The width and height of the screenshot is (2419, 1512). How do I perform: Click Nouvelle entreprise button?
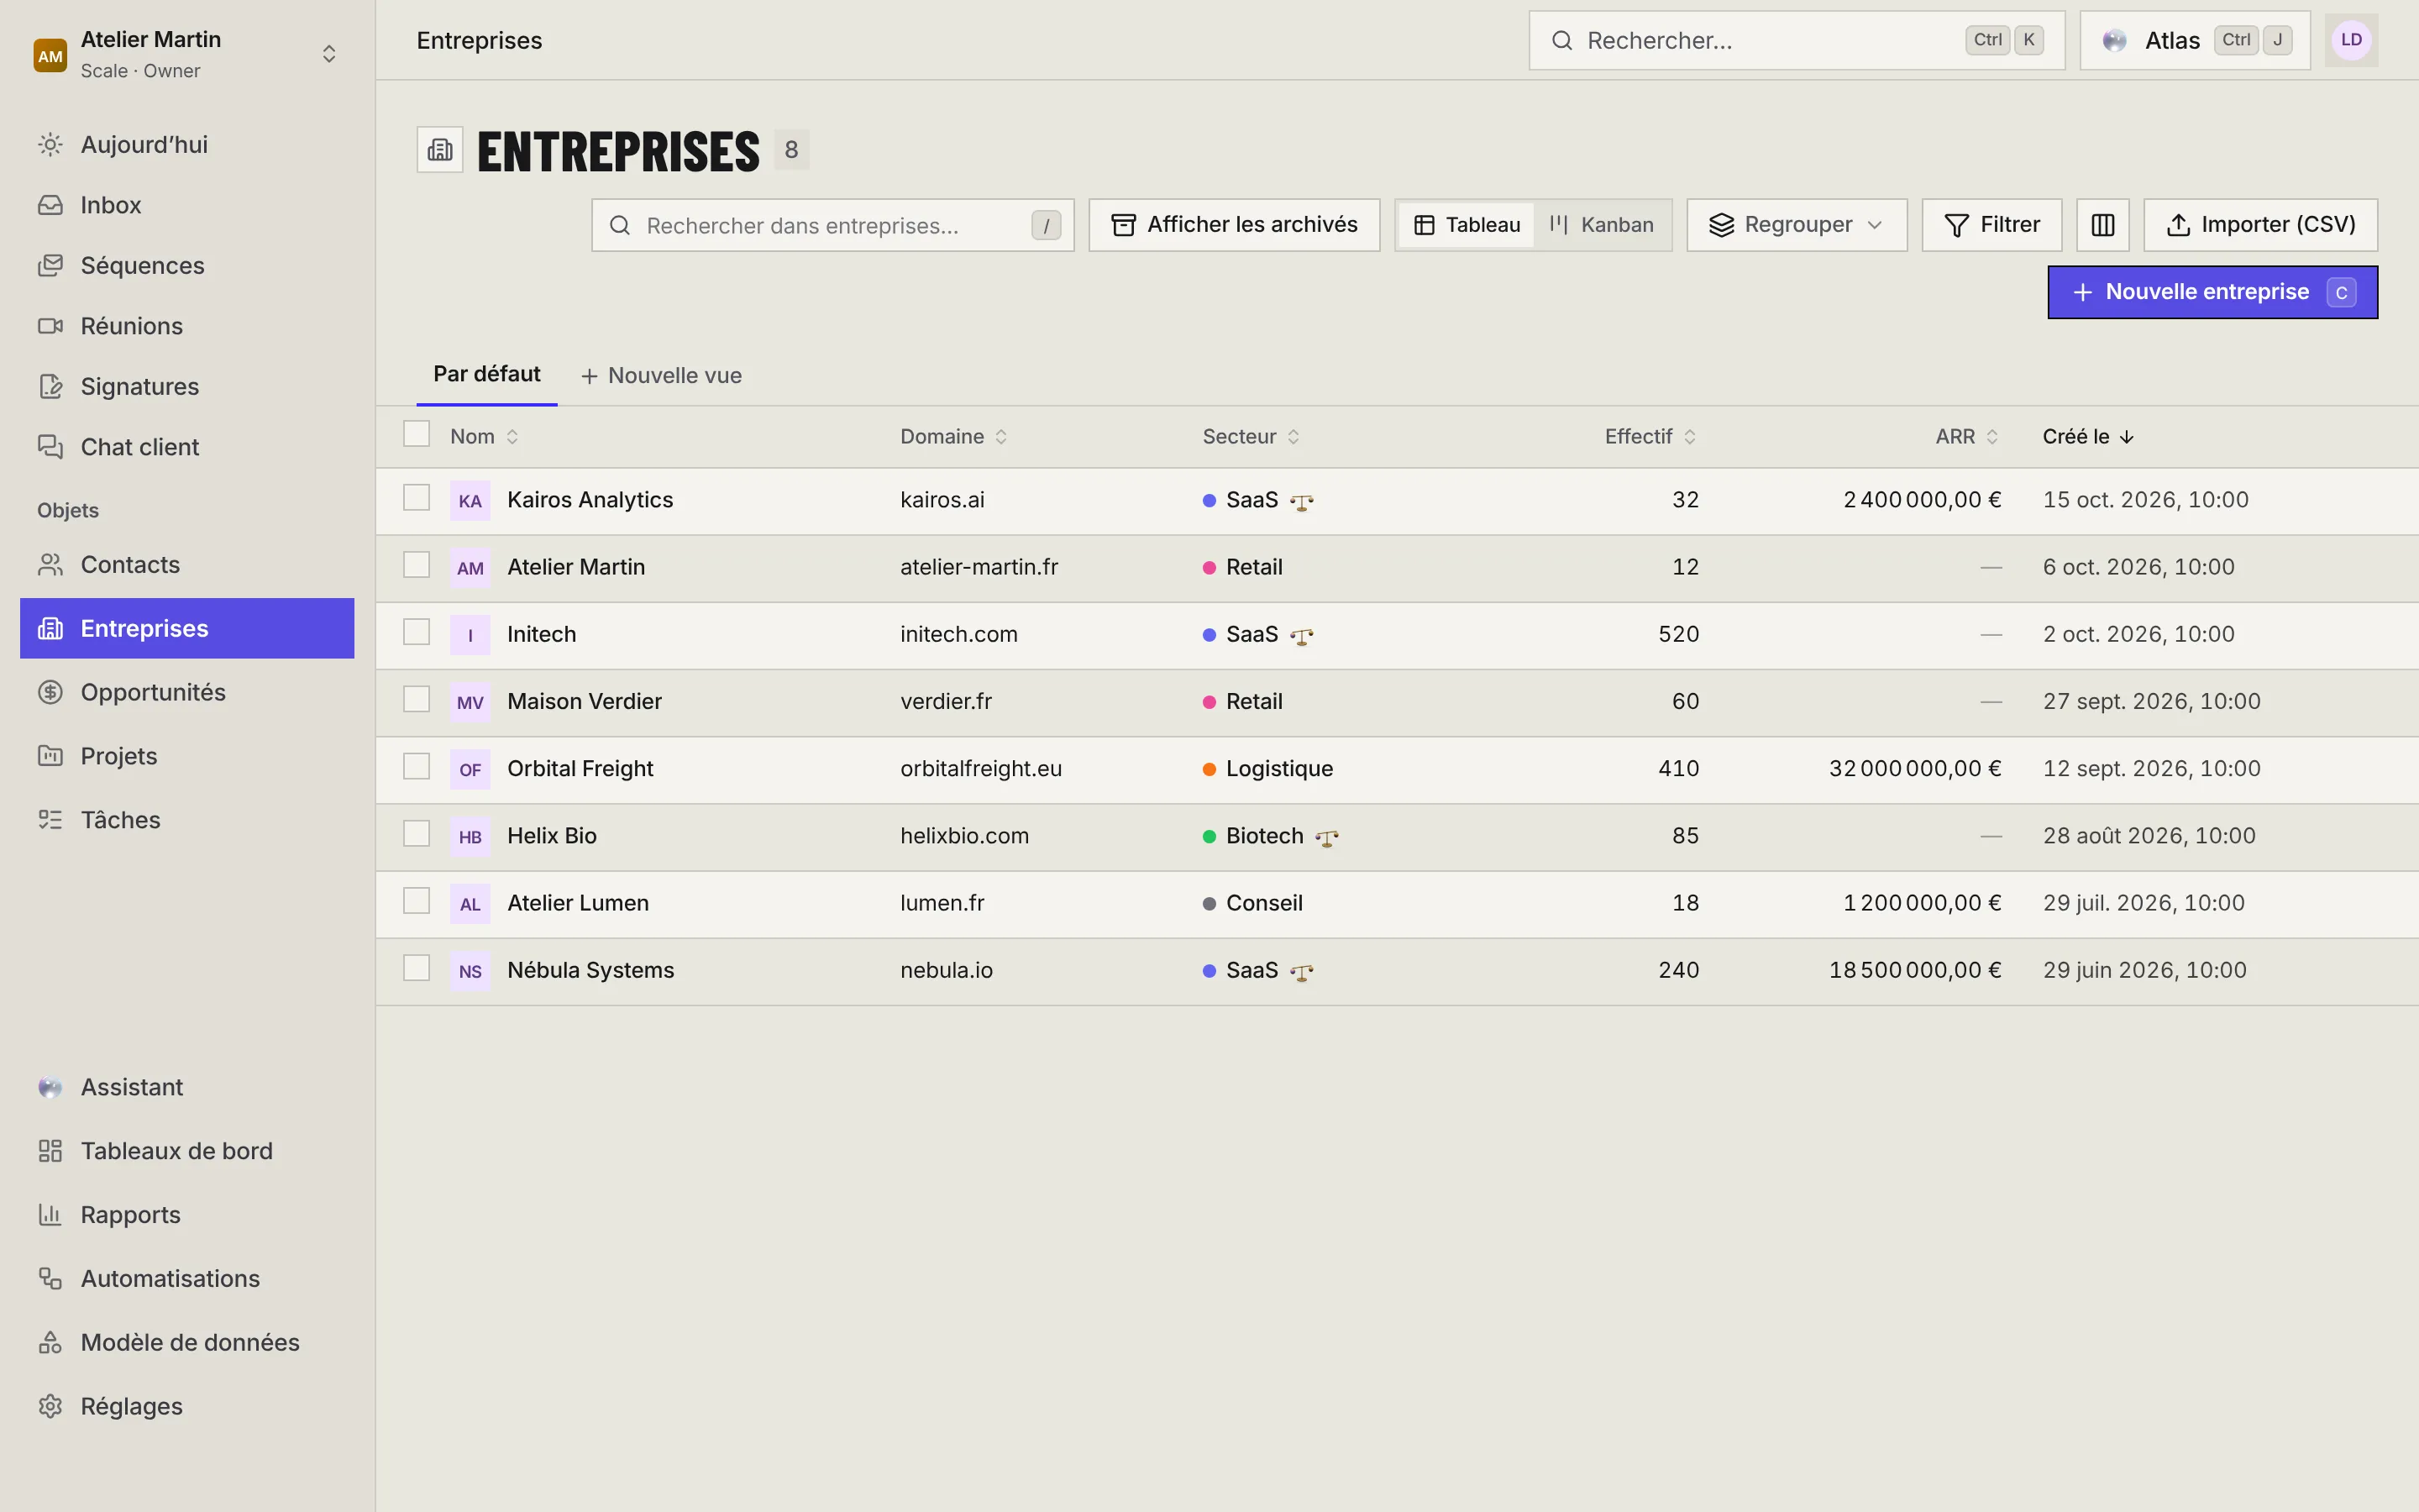[x=2212, y=292]
